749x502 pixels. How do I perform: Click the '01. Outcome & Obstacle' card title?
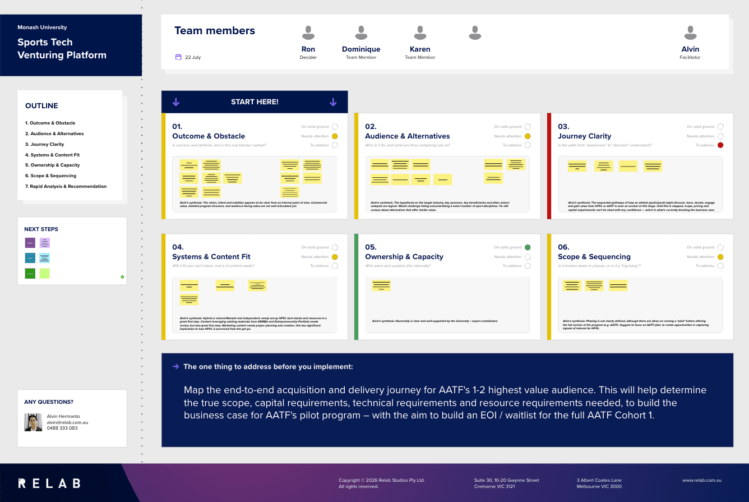pyautogui.click(x=209, y=131)
